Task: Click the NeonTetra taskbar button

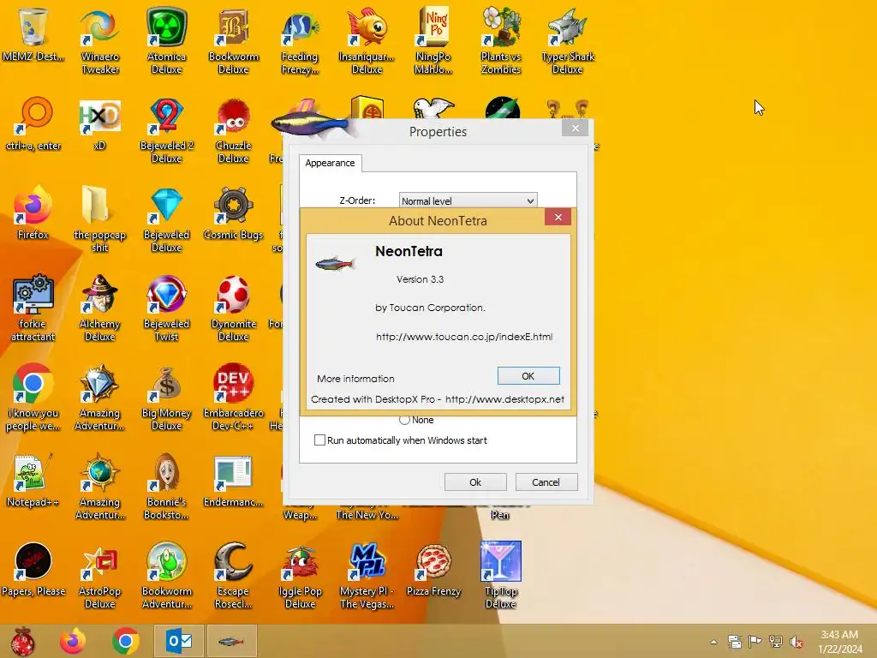Action: tap(231, 641)
